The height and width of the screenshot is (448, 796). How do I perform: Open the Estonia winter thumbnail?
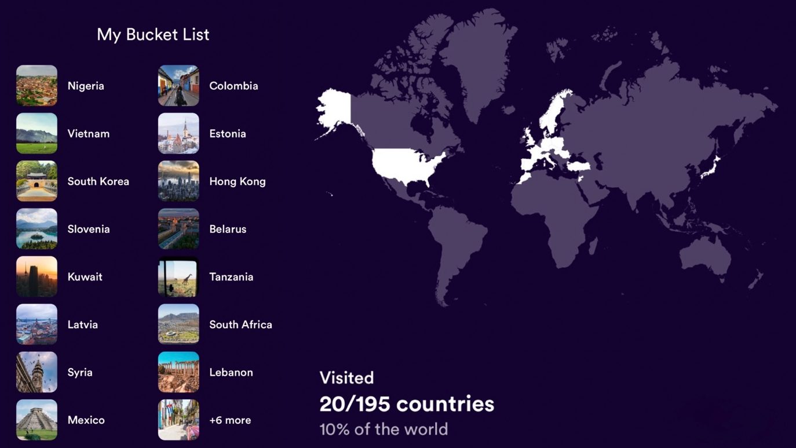pos(178,133)
